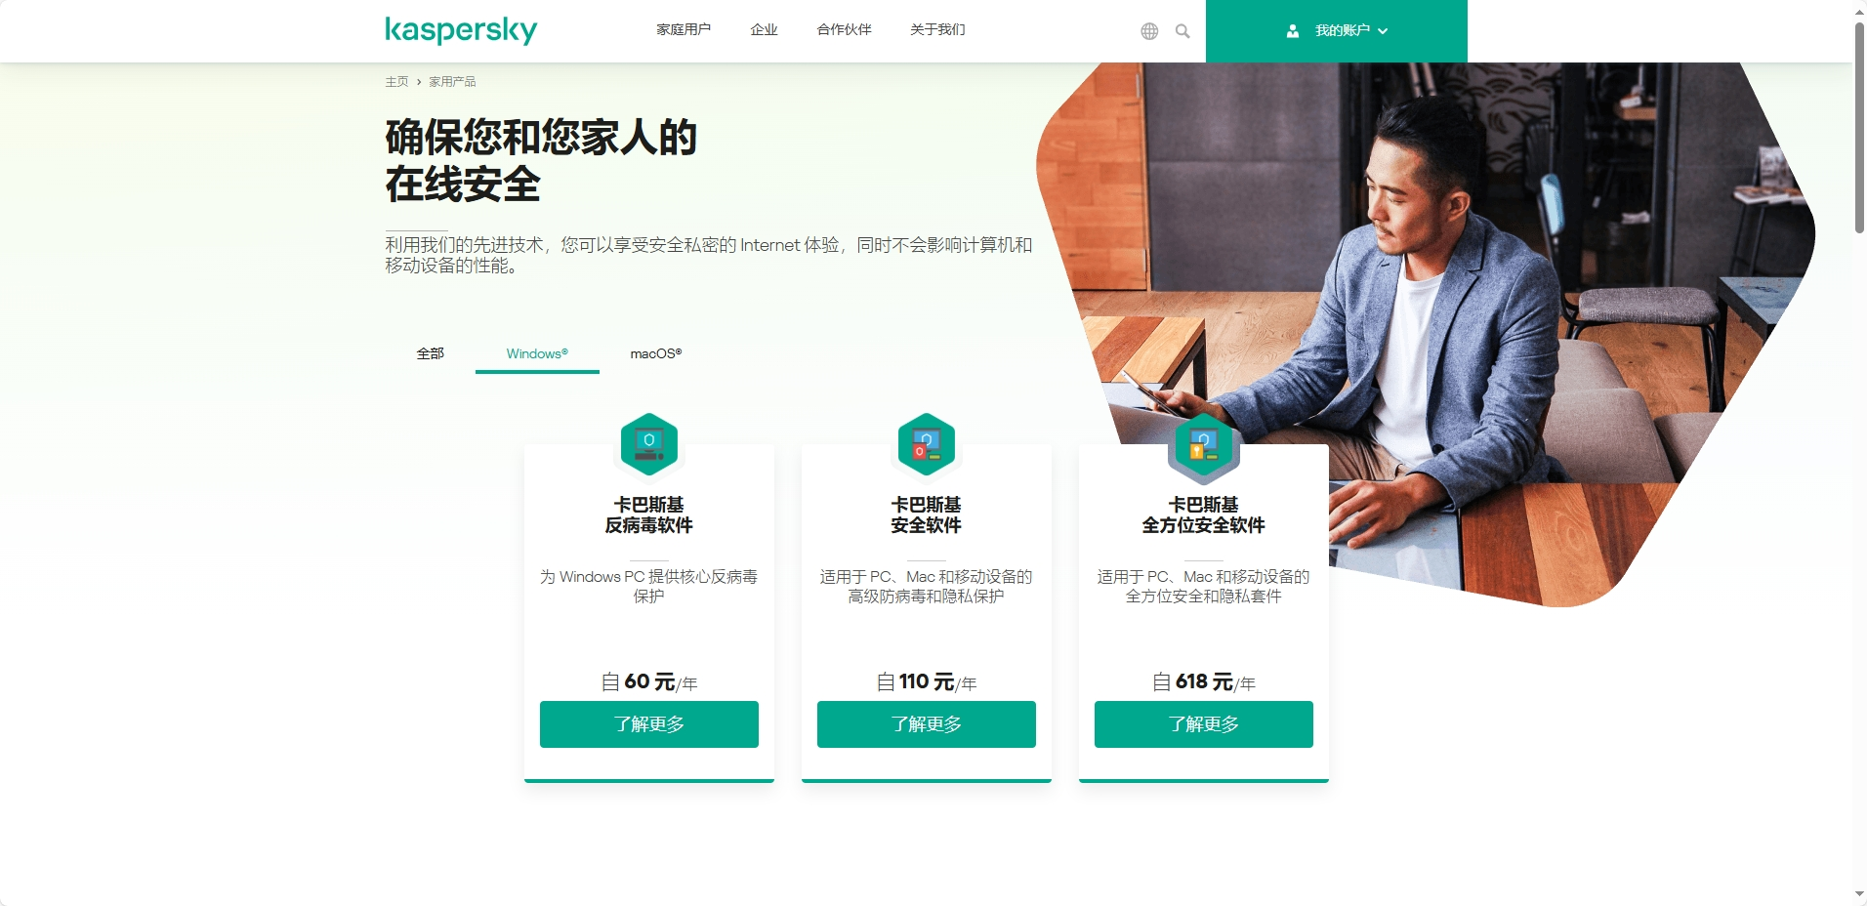1867x906 pixels.
Task: Click 了解更多 under the 618 元 product
Action: coord(1204,724)
